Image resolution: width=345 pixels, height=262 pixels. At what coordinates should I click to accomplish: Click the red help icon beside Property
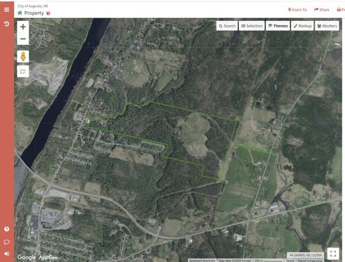coord(48,14)
